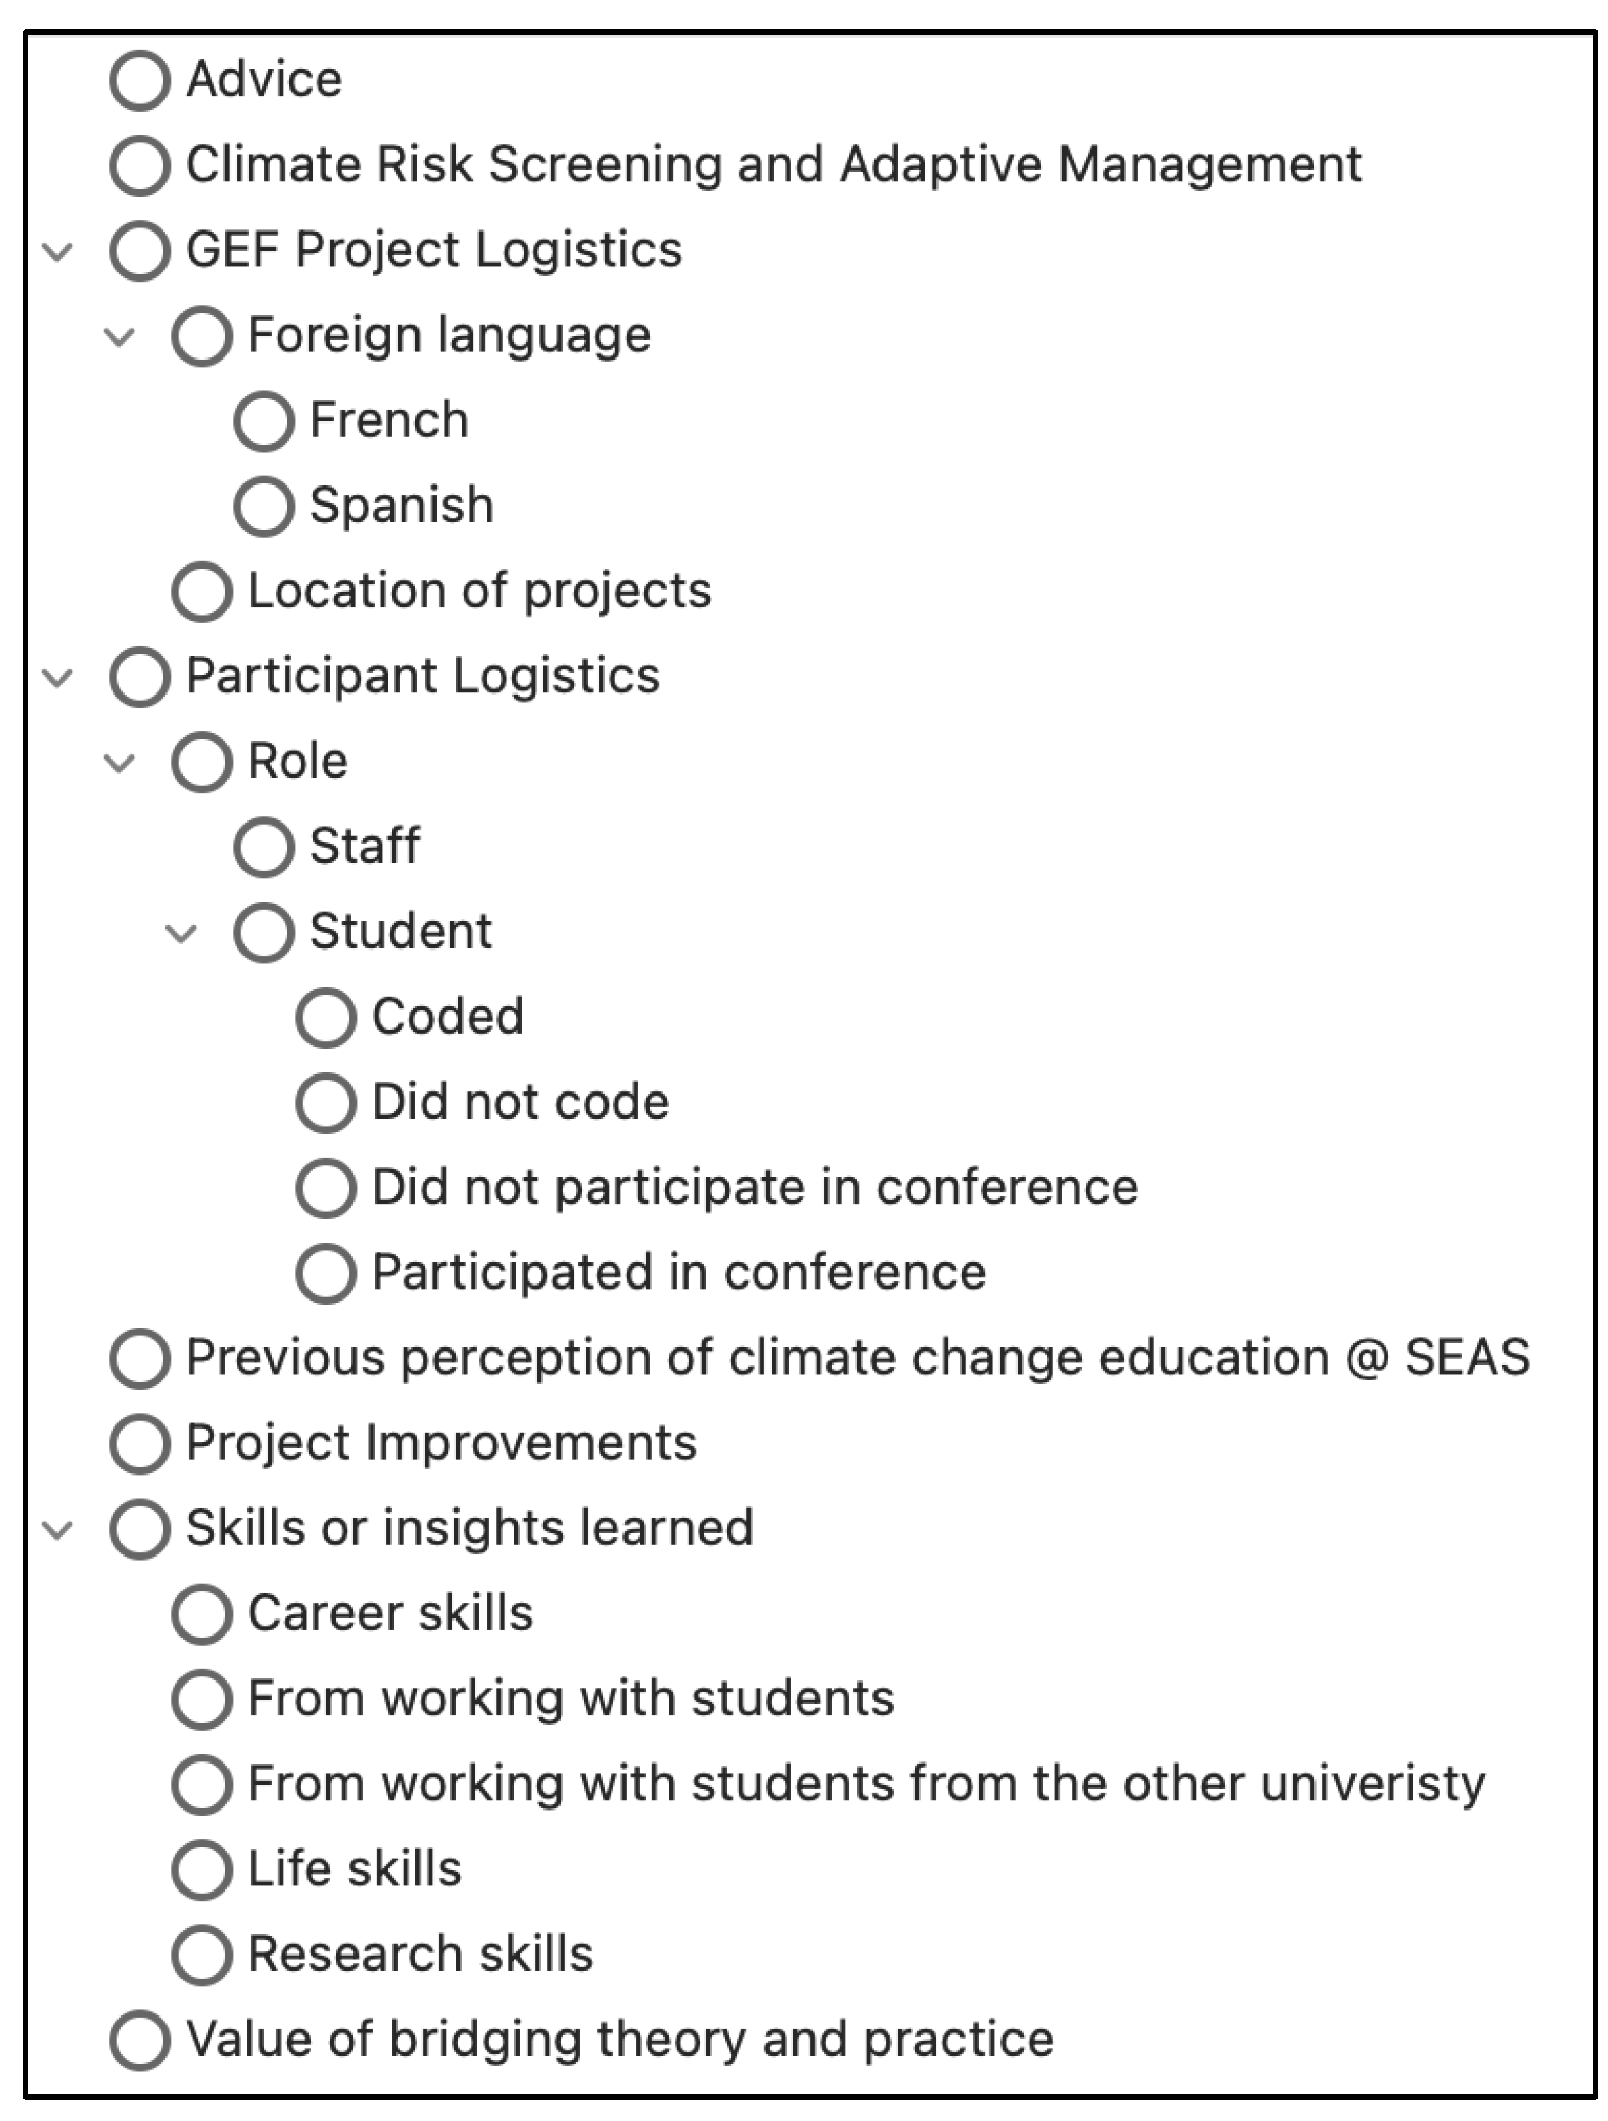Image resolution: width=1608 pixels, height=2121 pixels.
Task: Toggle the Did not code circle
Action: (326, 1102)
